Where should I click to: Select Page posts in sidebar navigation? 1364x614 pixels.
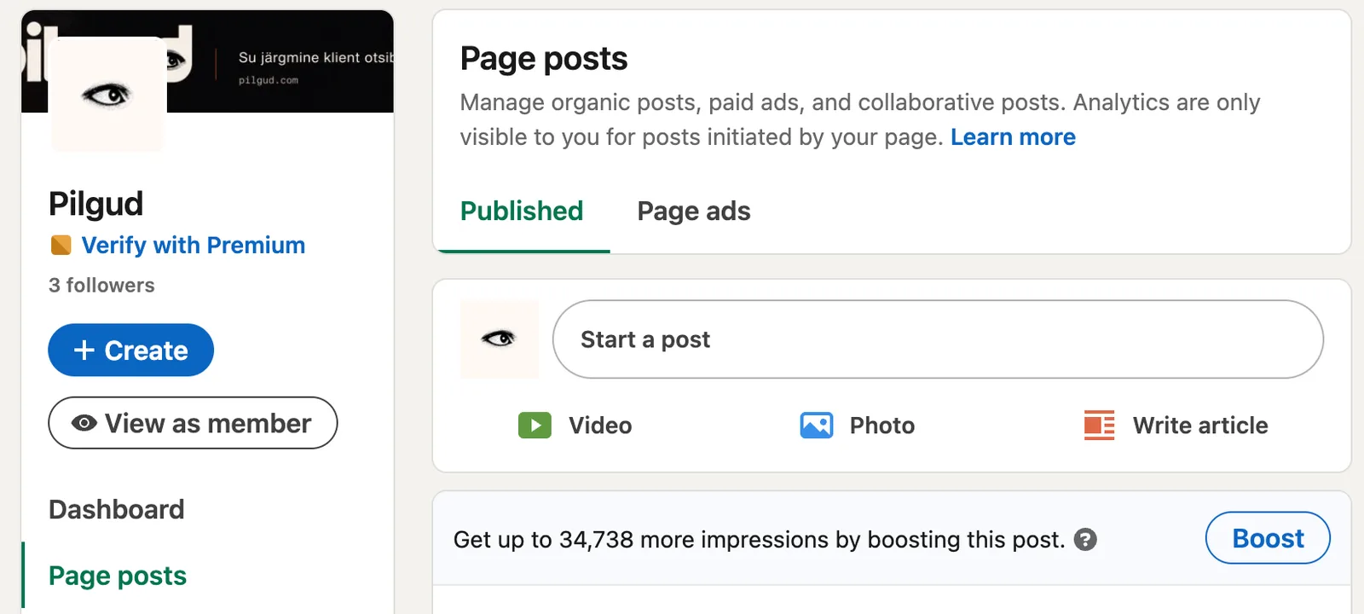[118, 576]
